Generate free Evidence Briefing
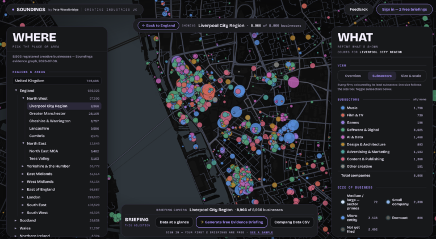Viewport: 436px width, 239px height. point(232,222)
